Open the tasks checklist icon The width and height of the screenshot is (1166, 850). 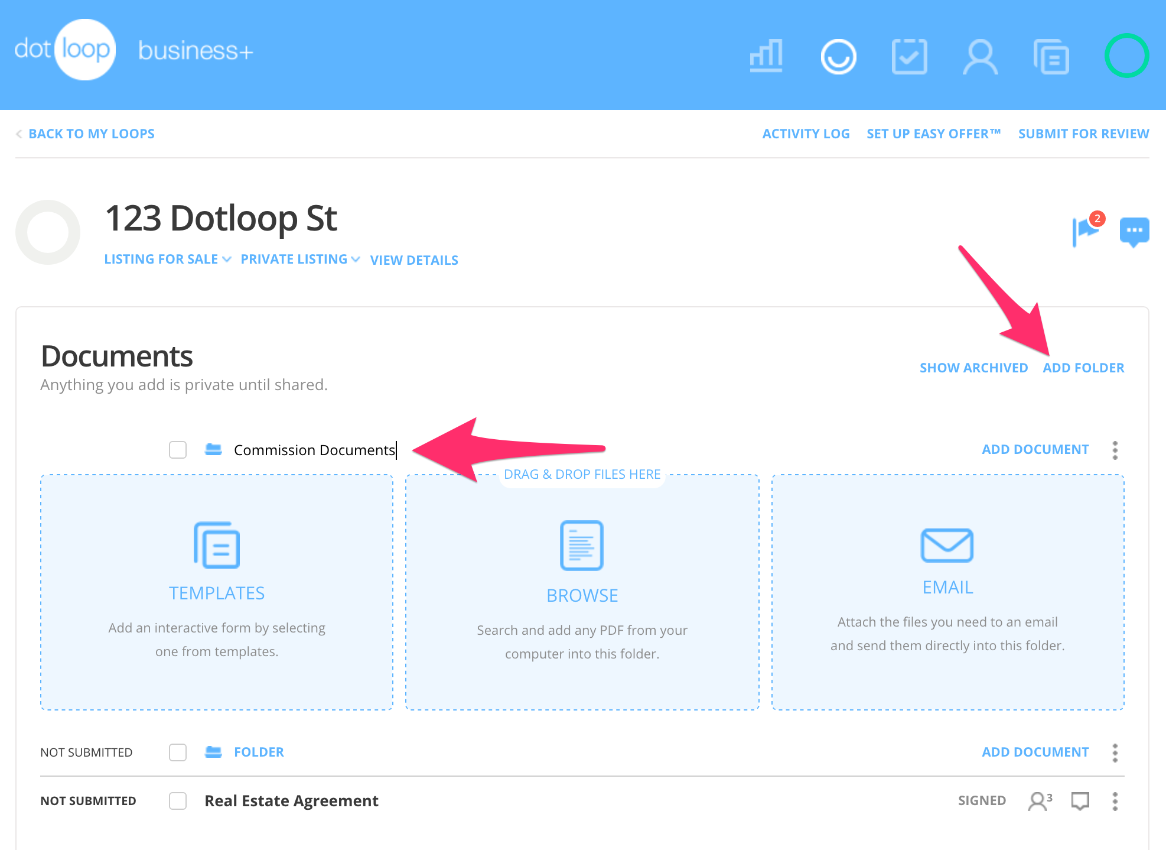pos(909,56)
